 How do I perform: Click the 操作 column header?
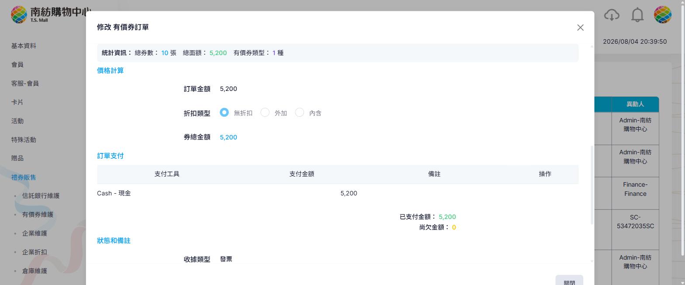coord(545,174)
